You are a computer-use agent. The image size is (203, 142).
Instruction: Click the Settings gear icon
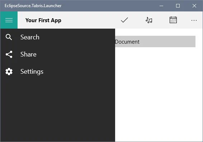9,72
